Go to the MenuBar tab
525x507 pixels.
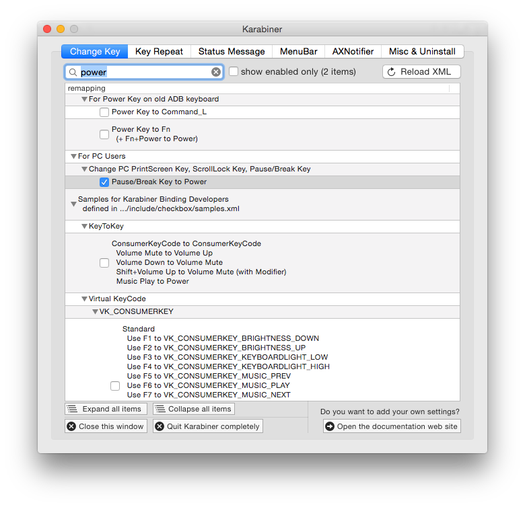(298, 52)
